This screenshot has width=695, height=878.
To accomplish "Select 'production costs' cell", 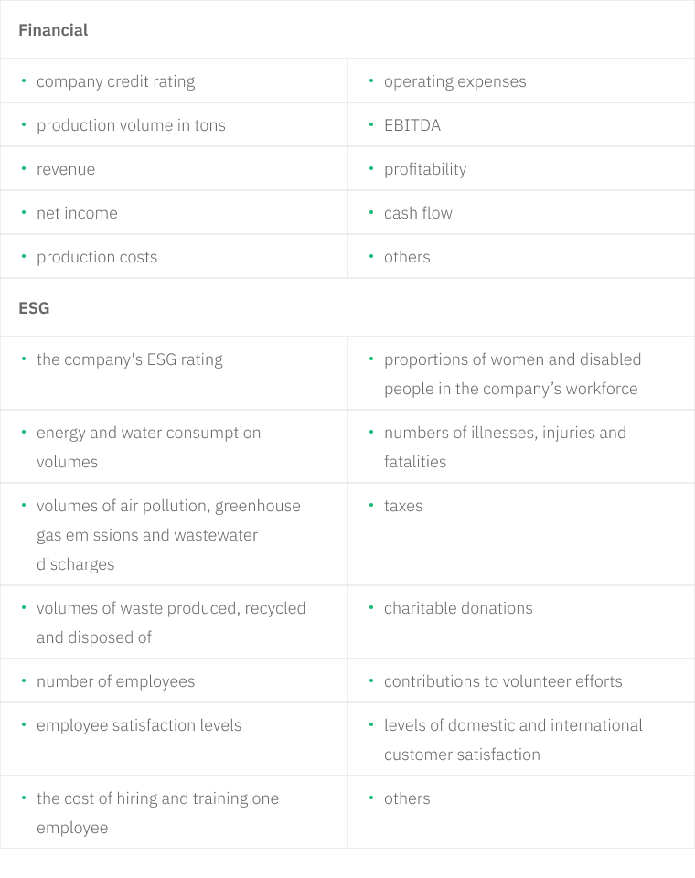I will click(x=97, y=257).
